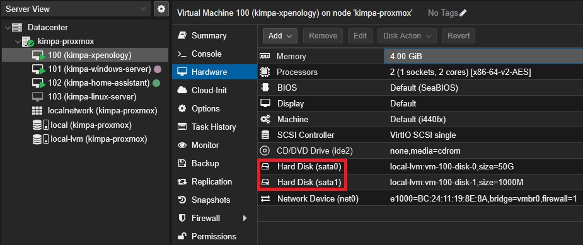Expand the Firewall submenu arrow
The height and width of the screenshot is (245, 583).
245,218
